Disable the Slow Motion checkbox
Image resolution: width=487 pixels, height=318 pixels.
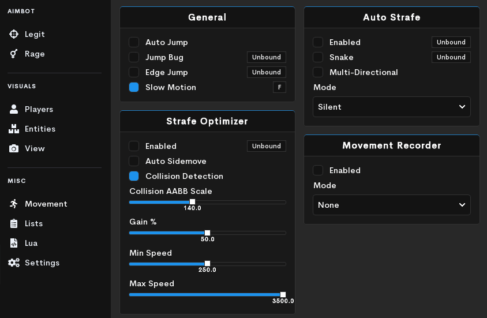134,87
